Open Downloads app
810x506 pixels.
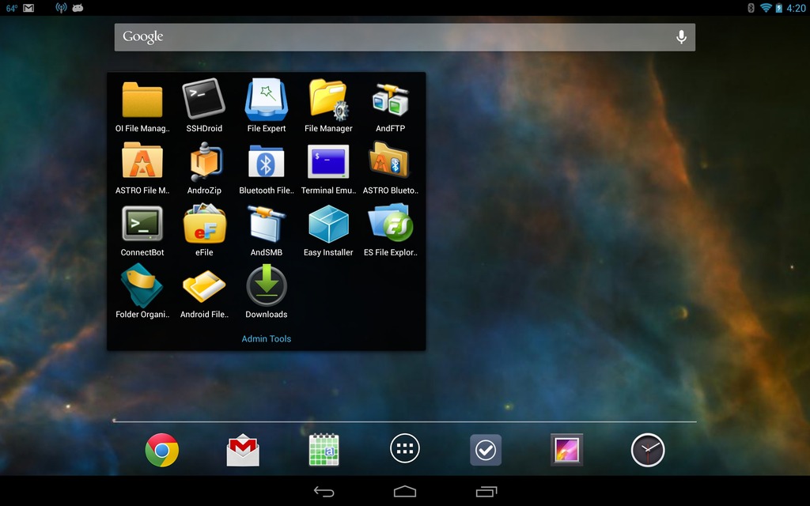(x=266, y=291)
